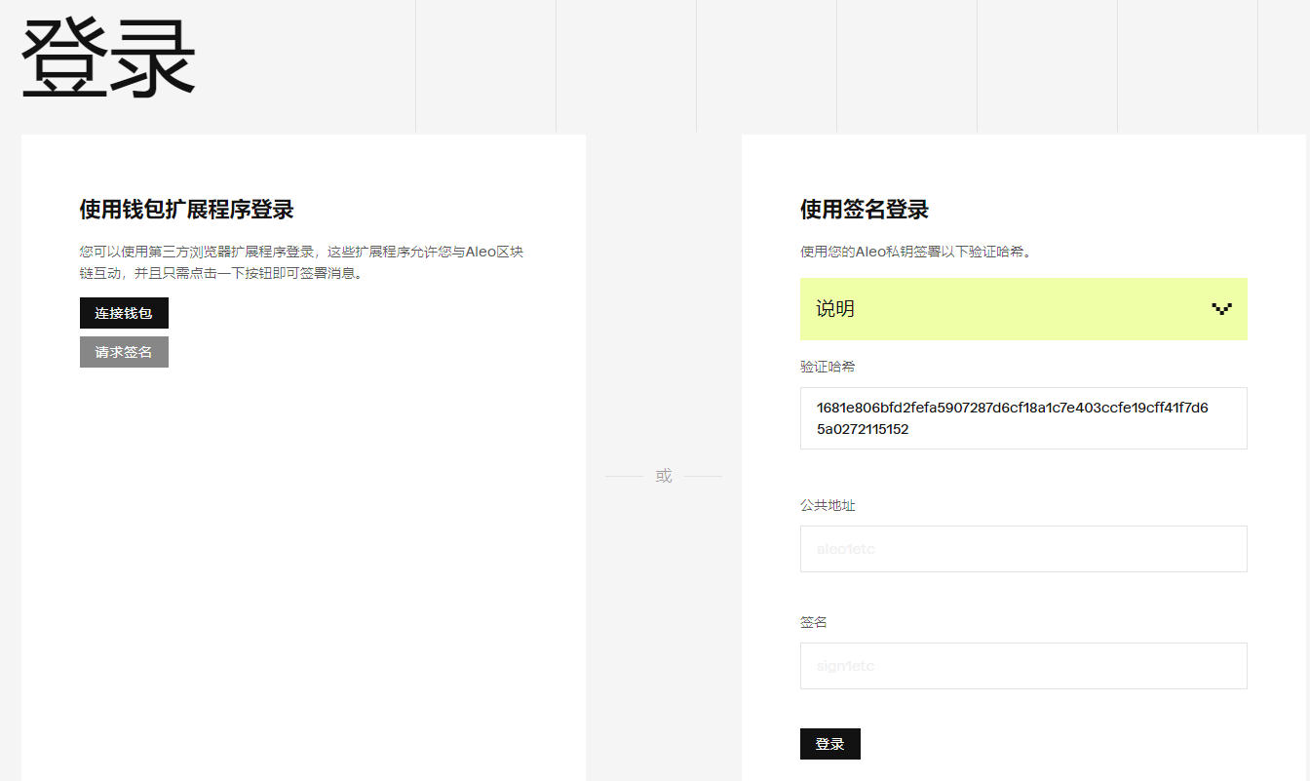Select the verification hash text box

coord(1023,418)
